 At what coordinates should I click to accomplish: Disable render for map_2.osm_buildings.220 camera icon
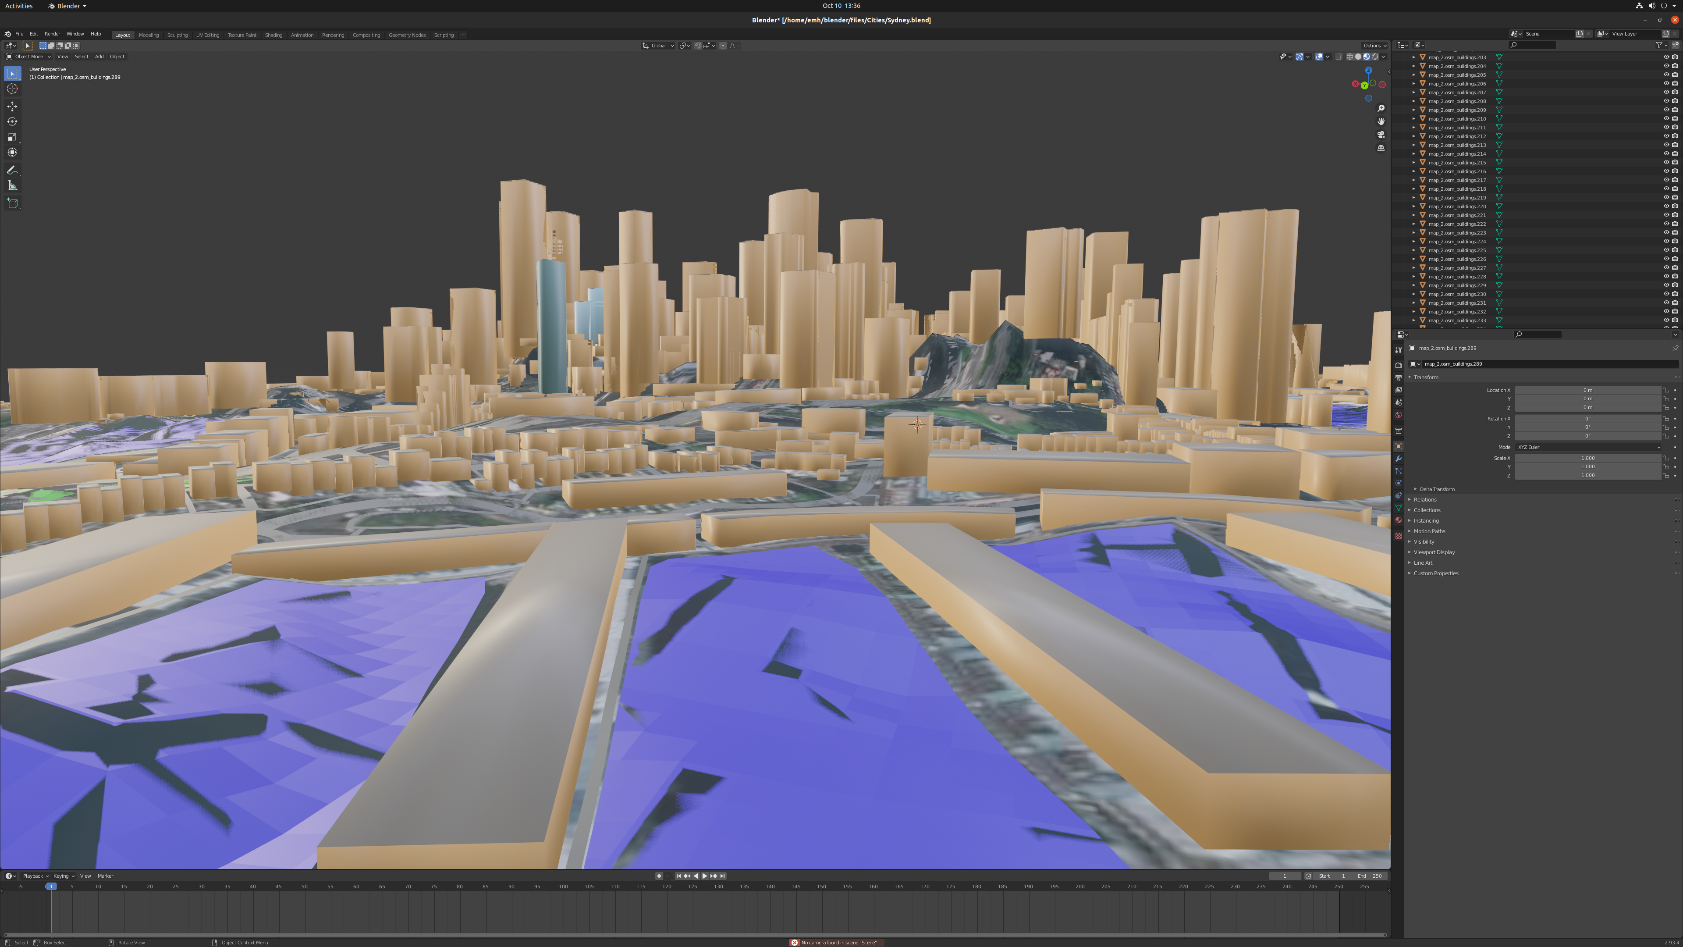tap(1675, 206)
